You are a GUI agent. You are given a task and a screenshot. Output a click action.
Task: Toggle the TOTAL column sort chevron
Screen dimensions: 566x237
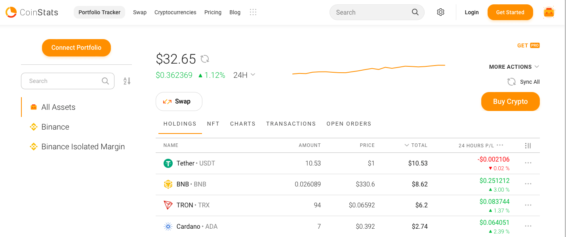[x=407, y=145]
